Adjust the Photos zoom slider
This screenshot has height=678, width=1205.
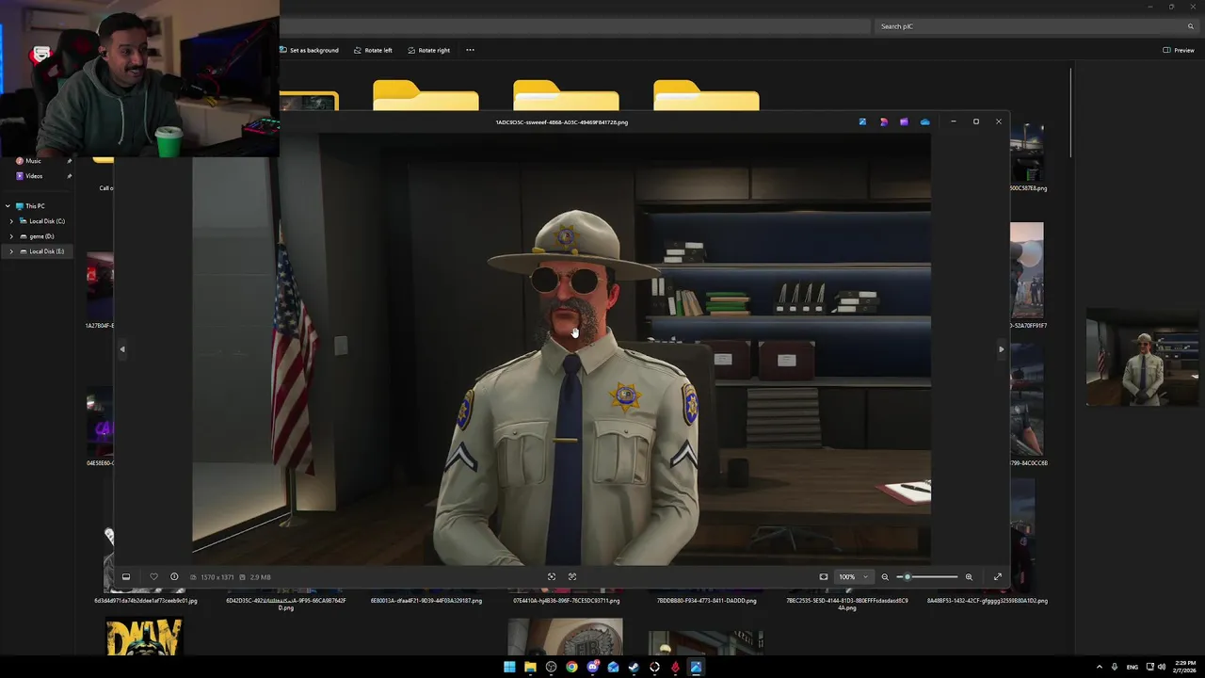927,577
